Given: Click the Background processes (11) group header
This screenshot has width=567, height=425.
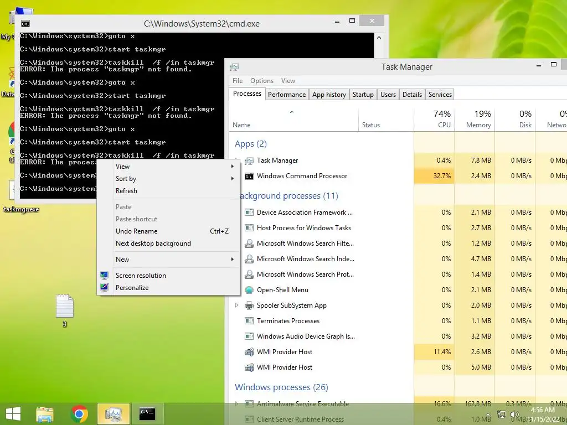Looking at the screenshot, I should (x=289, y=196).
